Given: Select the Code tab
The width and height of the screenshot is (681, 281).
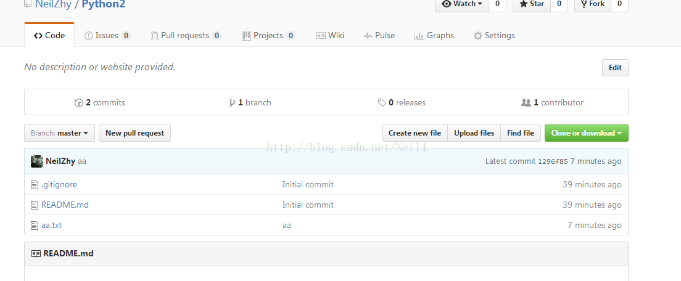Looking at the screenshot, I should pyautogui.click(x=49, y=35).
